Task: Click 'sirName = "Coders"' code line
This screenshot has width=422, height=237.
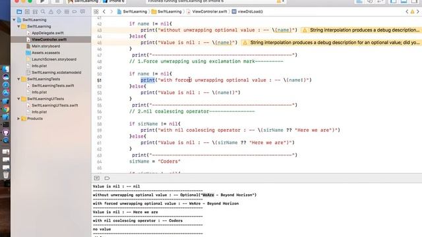Action: pos(155,161)
